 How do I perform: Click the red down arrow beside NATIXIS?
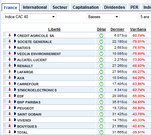pos(10,47)
